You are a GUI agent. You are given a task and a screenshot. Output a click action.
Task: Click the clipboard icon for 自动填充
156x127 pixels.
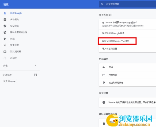(5, 20)
